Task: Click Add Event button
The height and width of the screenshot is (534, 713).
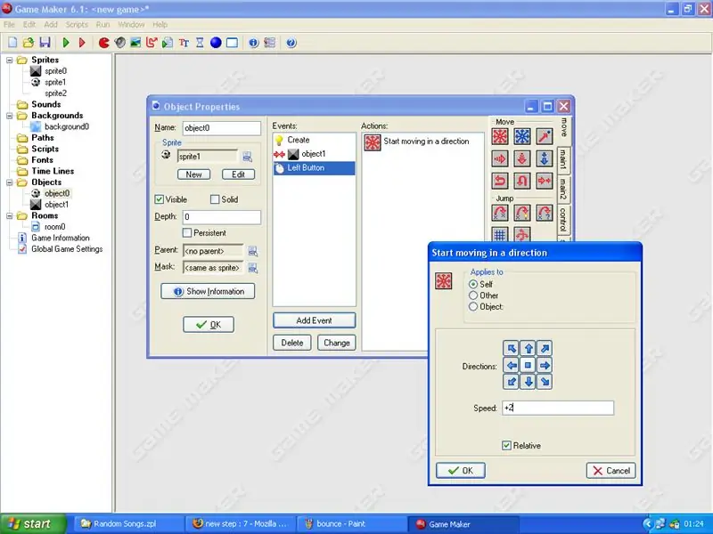Action: 315,320
